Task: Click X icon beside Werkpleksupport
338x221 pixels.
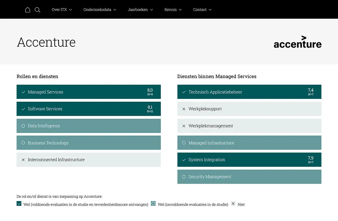Action: [x=184, y=109]
